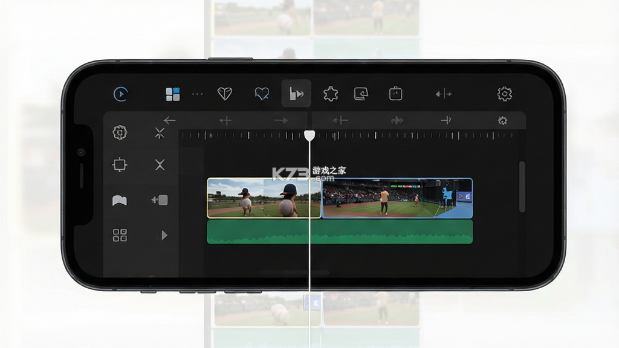Tap the split-at-playhead icon in top toolbar
Screen dimensions: 619x348
click(x=444, y=94)
